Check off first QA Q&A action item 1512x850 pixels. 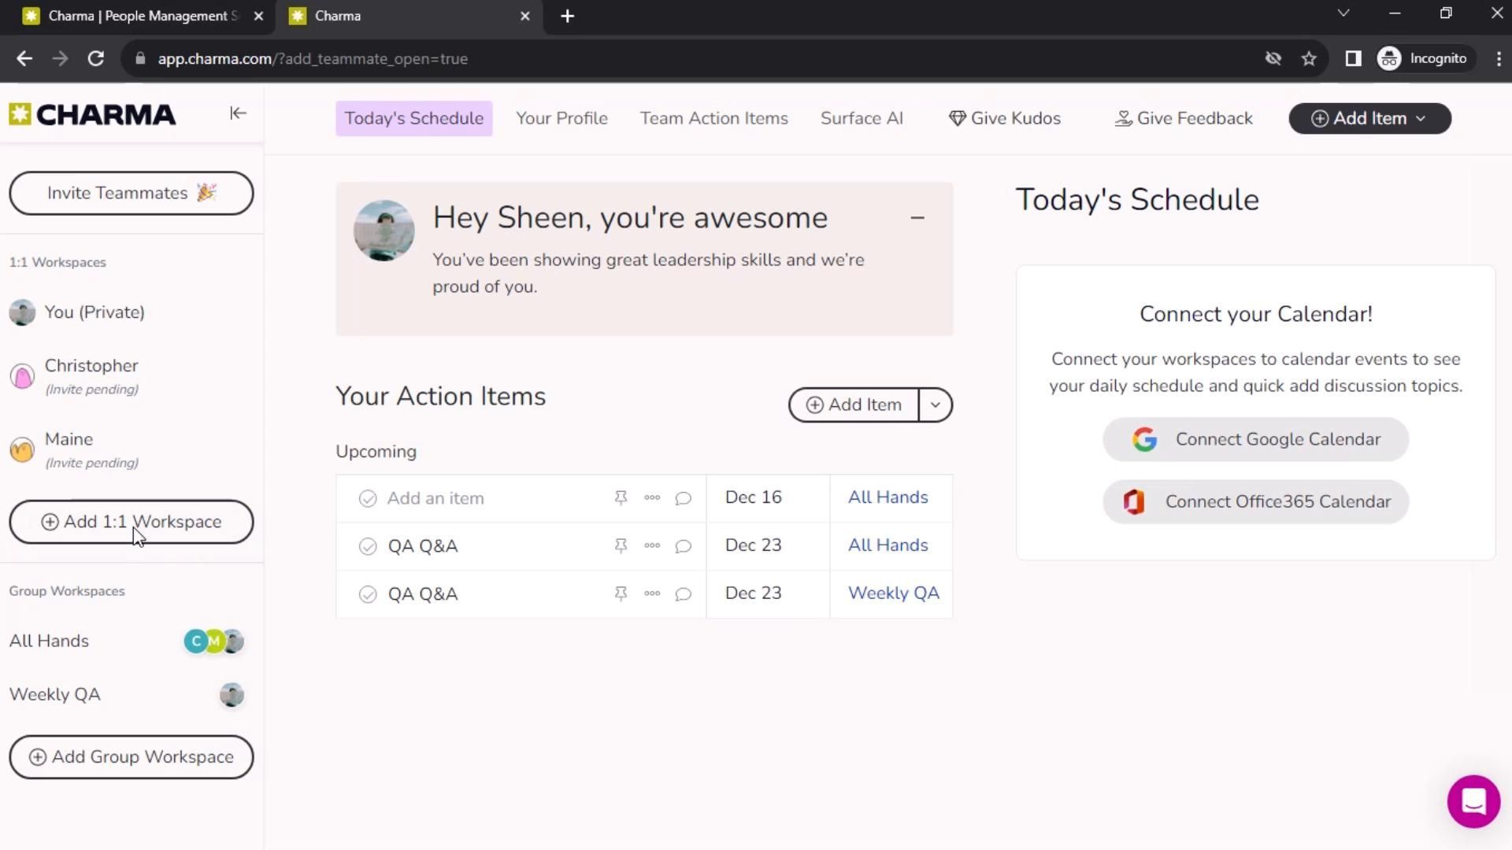[368, 546]
